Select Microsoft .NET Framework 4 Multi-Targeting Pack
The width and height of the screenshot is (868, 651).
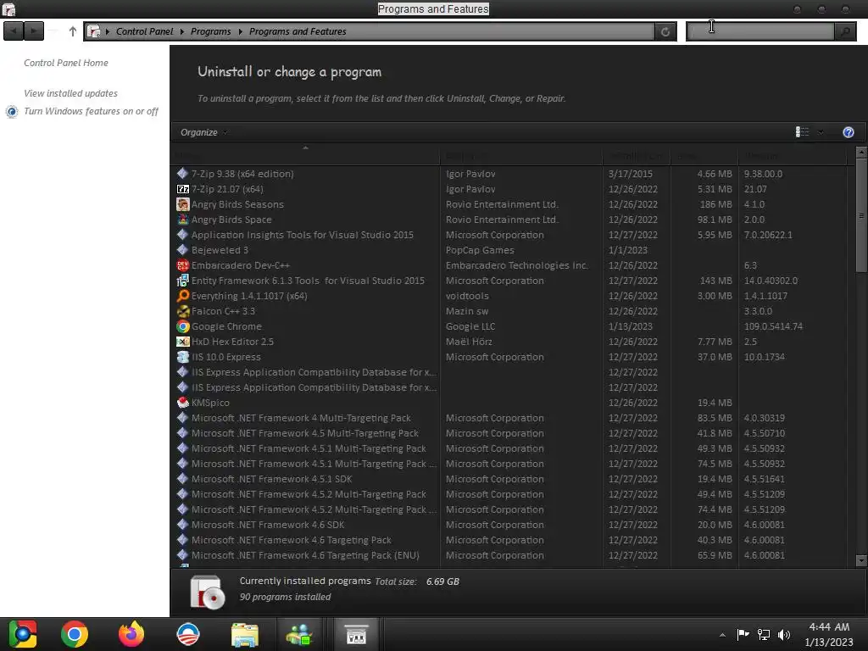tap(301, 418)
